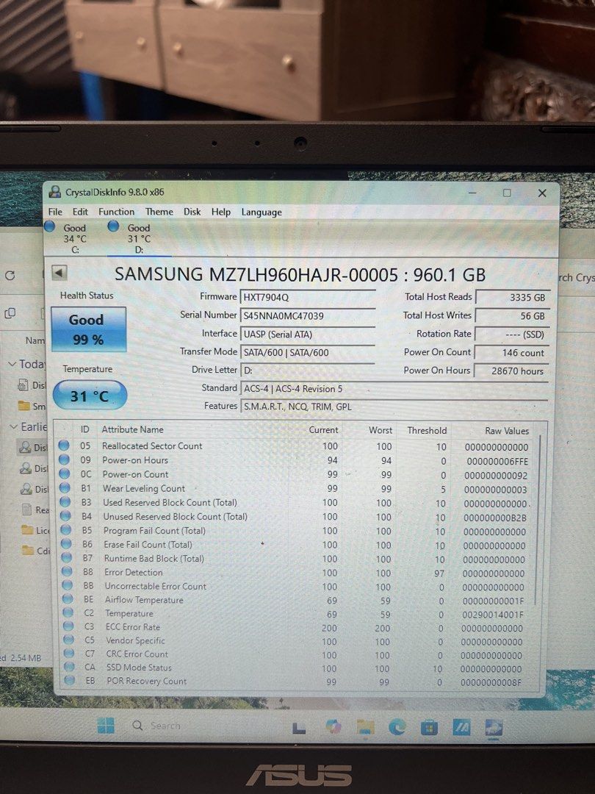Click status circle for POR Recovery Count
The height and width of the screenshot is (794, 595).
click(71, 681)
